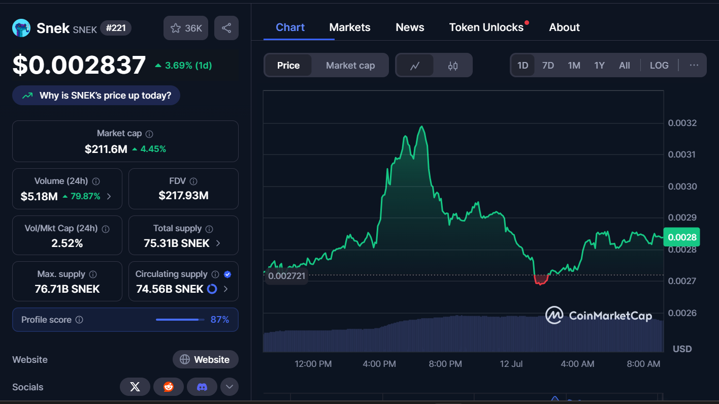Expand more socials with chevron
719x404 pixels.
point(230,387)
